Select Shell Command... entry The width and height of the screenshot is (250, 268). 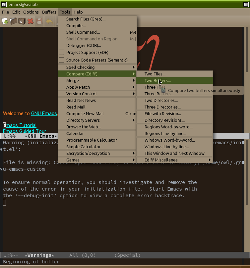point(97,32)
